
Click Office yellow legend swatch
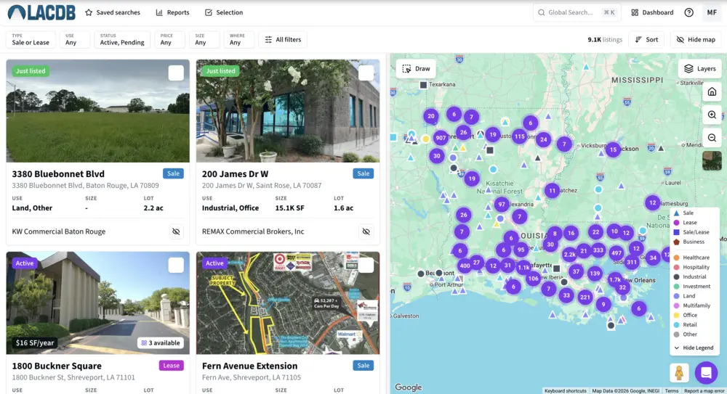tap(676, 315)
